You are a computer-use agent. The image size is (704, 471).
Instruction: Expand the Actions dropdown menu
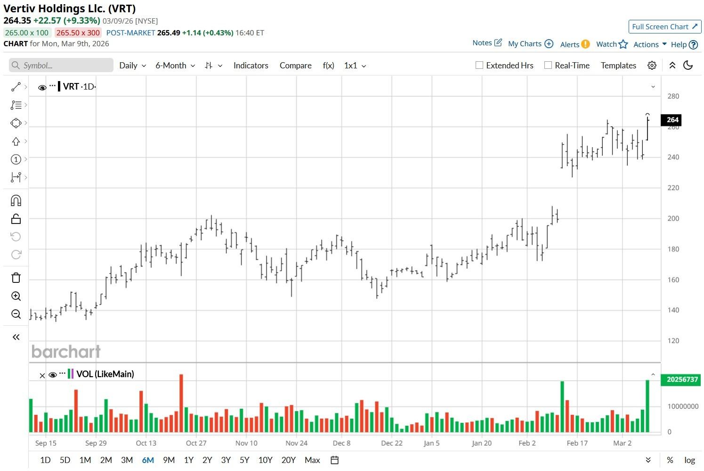point(650,44)
